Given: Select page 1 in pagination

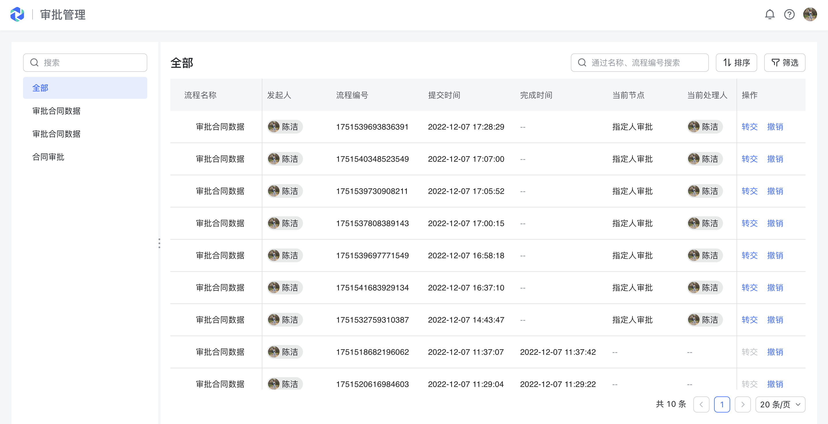Looking at the screenshot, I should (x=722, y=404).
